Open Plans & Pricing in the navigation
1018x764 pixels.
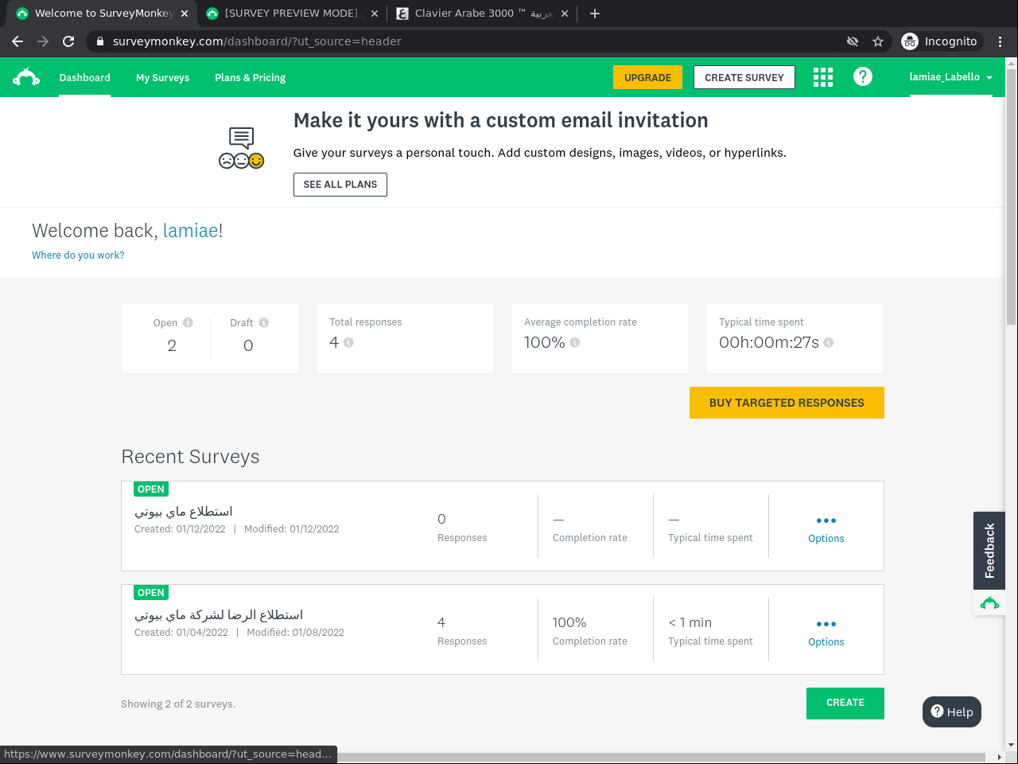tap(250, 78)
